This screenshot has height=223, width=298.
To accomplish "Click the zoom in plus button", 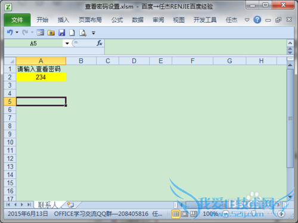I will [x=281, y=214].
